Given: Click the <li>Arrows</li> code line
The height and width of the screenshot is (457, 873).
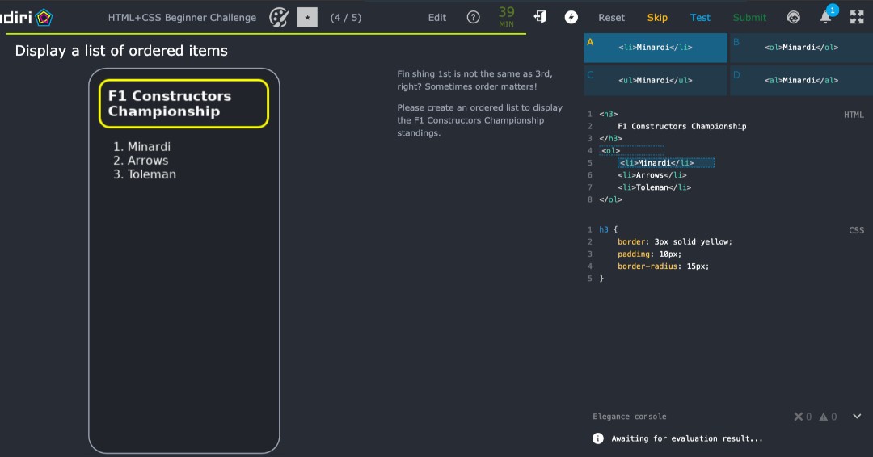Looking at the screenshot, I should tap(652, 175).
